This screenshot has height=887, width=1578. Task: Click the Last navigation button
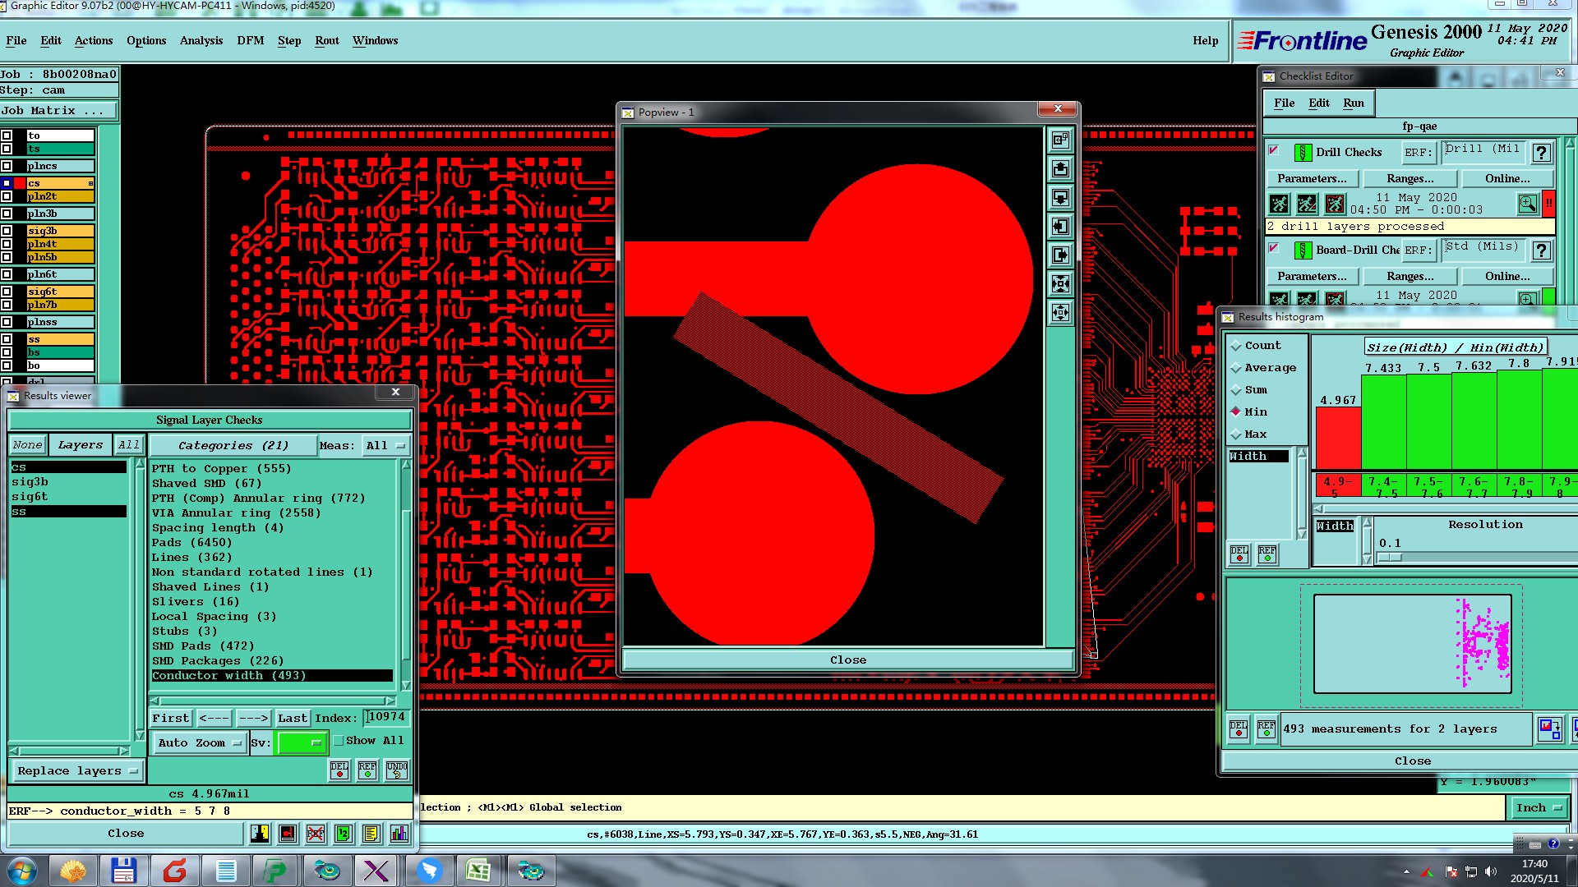[x=292, y=718]
